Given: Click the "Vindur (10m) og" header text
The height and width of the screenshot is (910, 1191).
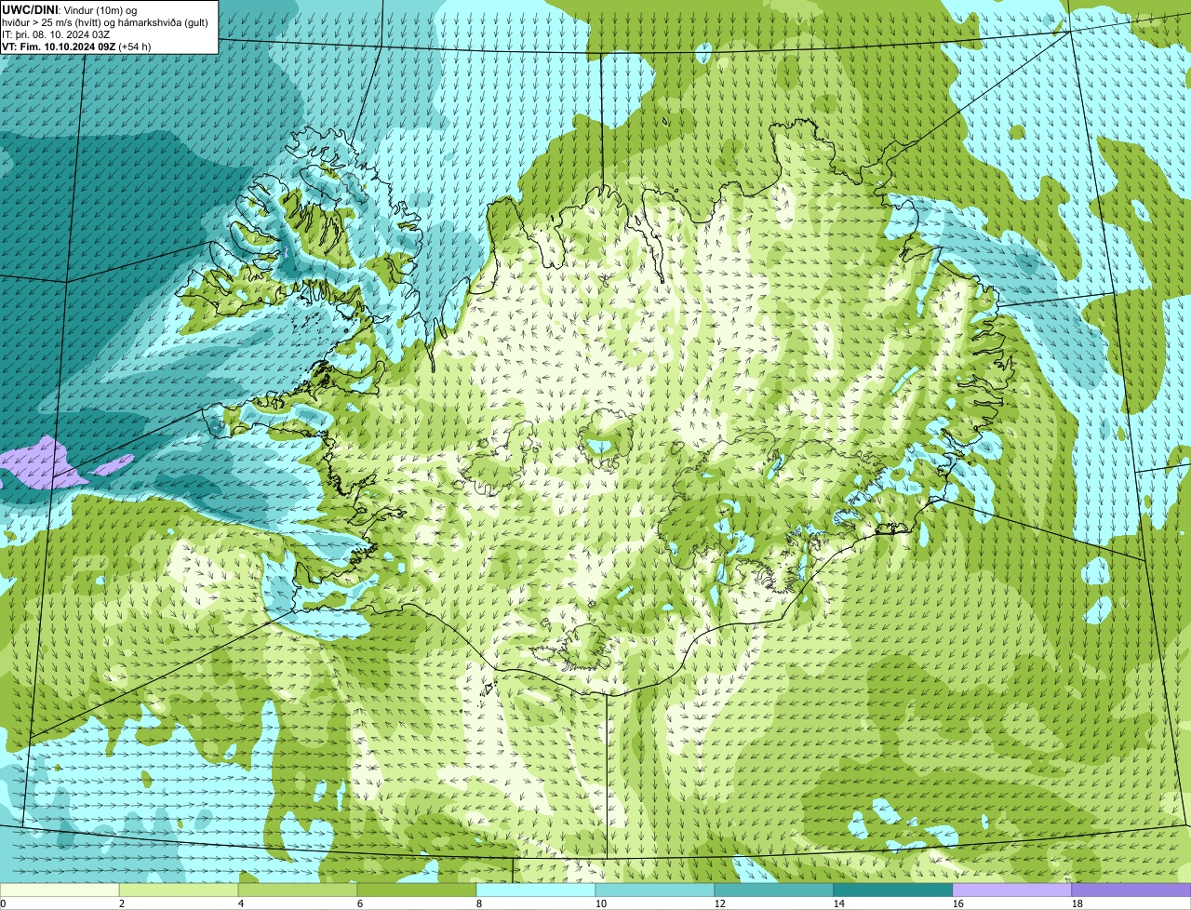Looking at the screenshot, I should click(100, 9).
